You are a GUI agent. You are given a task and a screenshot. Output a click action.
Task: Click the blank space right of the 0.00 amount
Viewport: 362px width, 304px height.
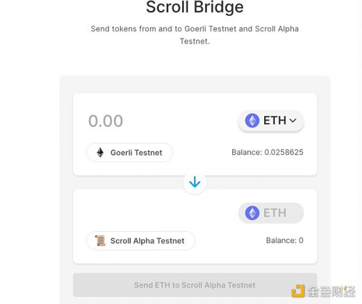pos(180,121)
